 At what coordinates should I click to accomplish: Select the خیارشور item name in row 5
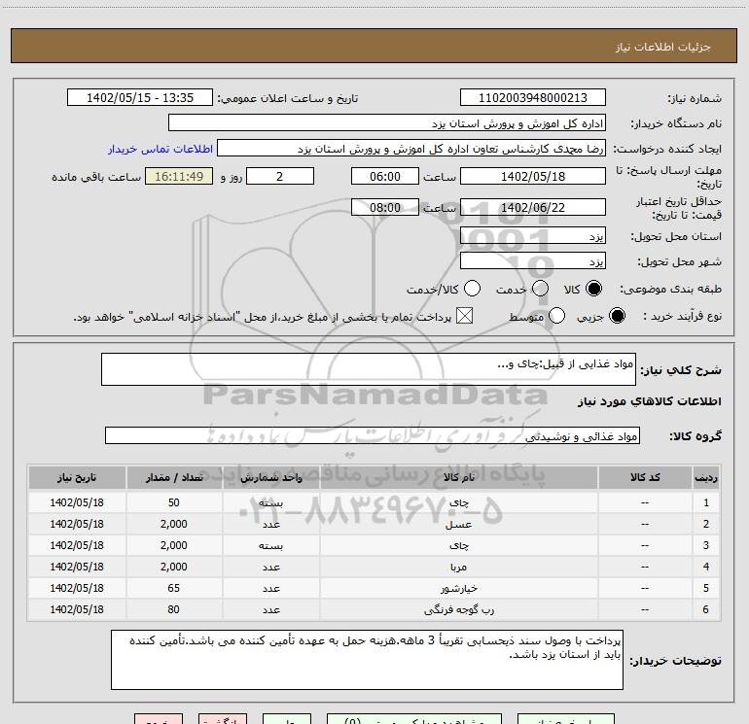(x=459, y=589)
